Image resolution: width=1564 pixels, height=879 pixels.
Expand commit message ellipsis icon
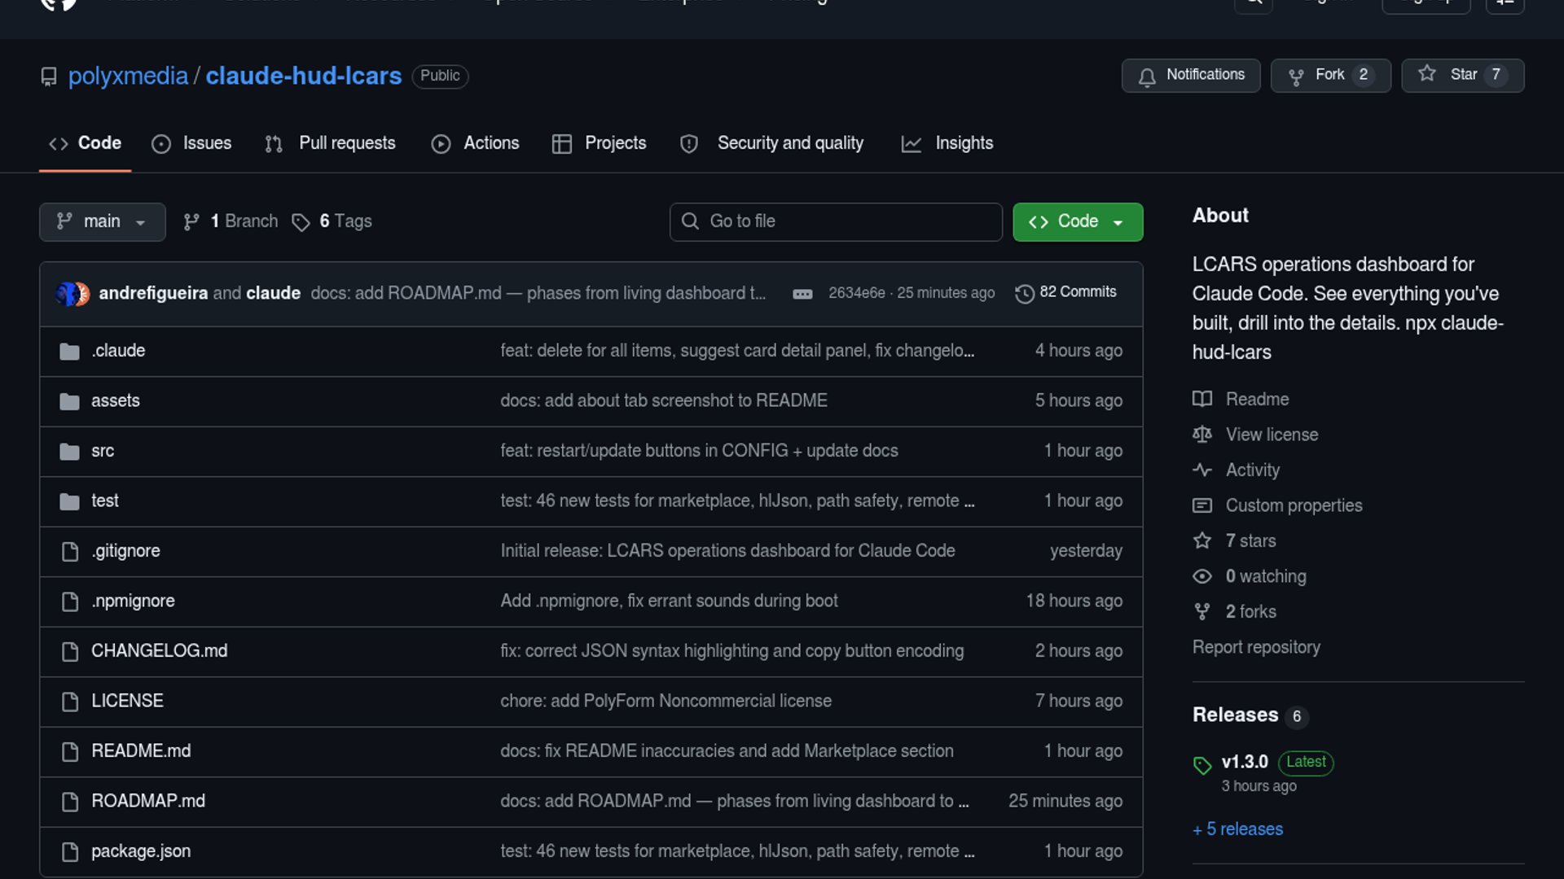point(802,294)
